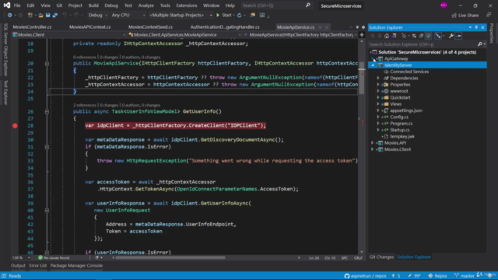Toggle Preview Selected Items button
The image size is (498, 280).
(x=458, y=36)
